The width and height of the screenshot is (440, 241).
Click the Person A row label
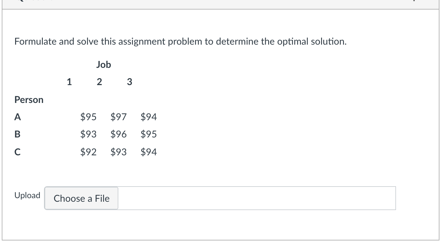(17, 117)
